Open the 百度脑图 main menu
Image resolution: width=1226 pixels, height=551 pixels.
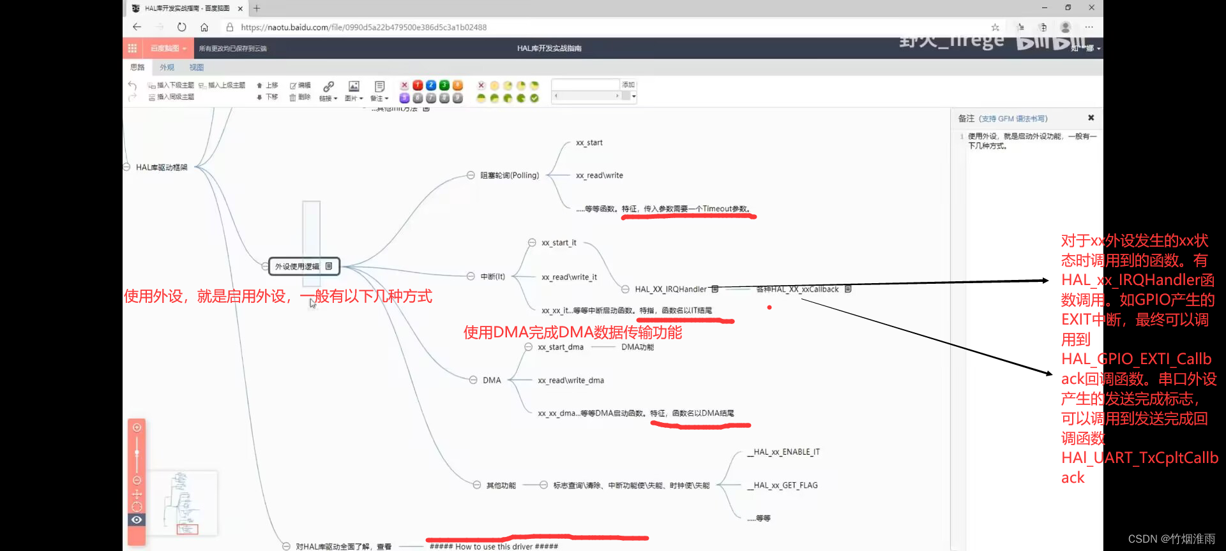click(168, 48)
